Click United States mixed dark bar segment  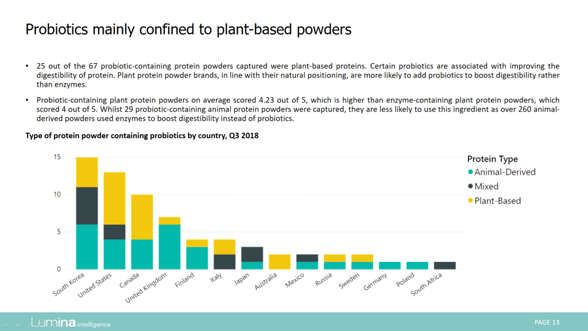coord(114,232)
